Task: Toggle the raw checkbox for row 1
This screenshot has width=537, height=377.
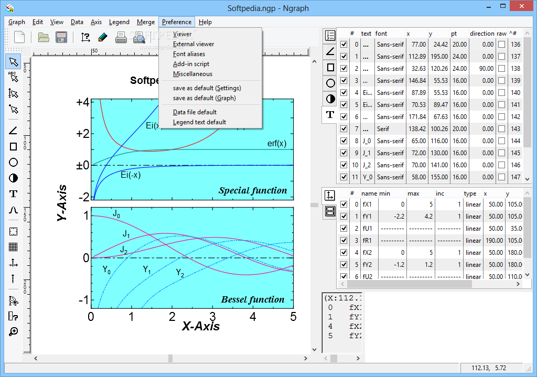Action: [501, 57]
